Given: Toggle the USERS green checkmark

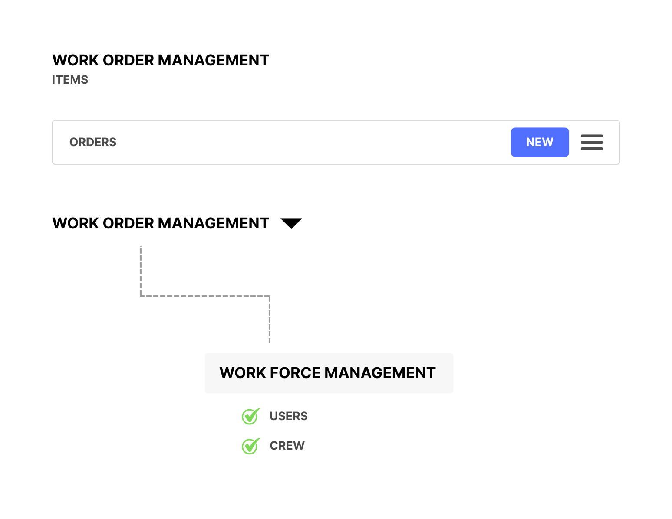Looking at the screenshot, I should pos(250,416).
